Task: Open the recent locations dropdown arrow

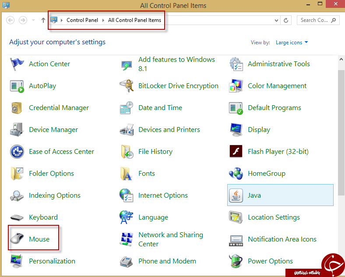Action: pyautogui.click(x=33, y=20)
